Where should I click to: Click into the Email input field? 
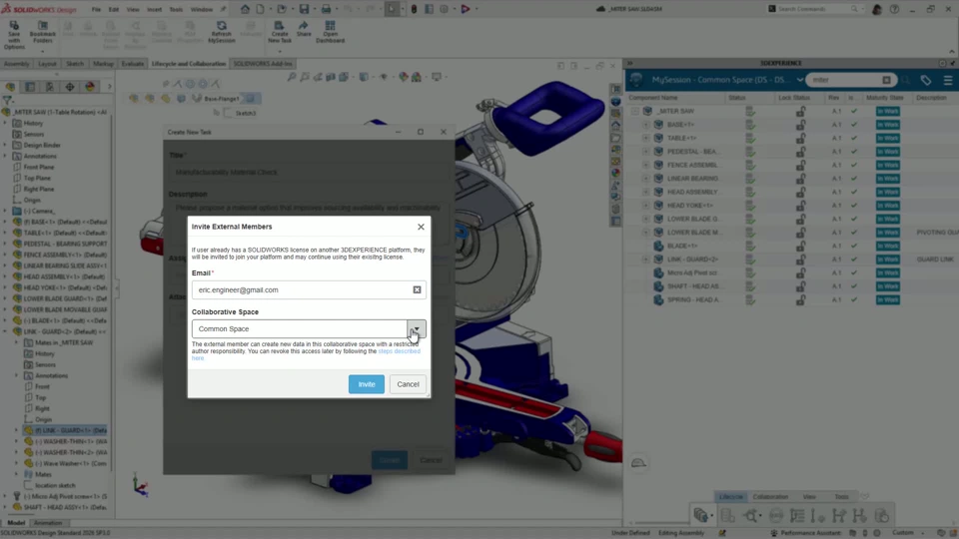(x=303, y=289)
